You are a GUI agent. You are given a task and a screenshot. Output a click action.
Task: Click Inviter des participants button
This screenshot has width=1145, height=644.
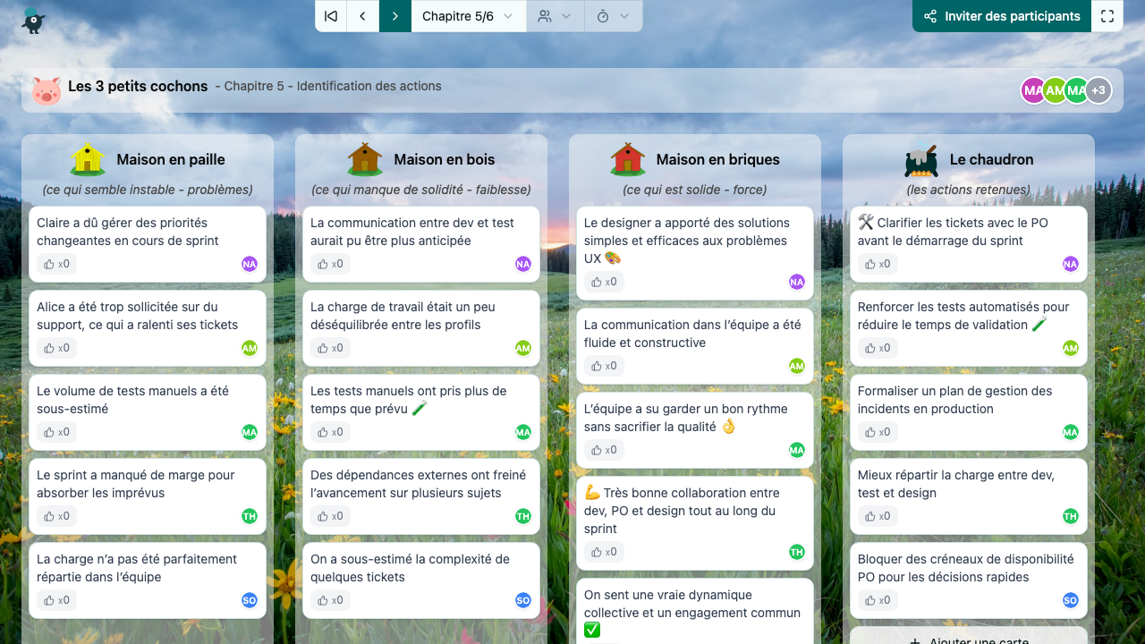pos(1002,16)
